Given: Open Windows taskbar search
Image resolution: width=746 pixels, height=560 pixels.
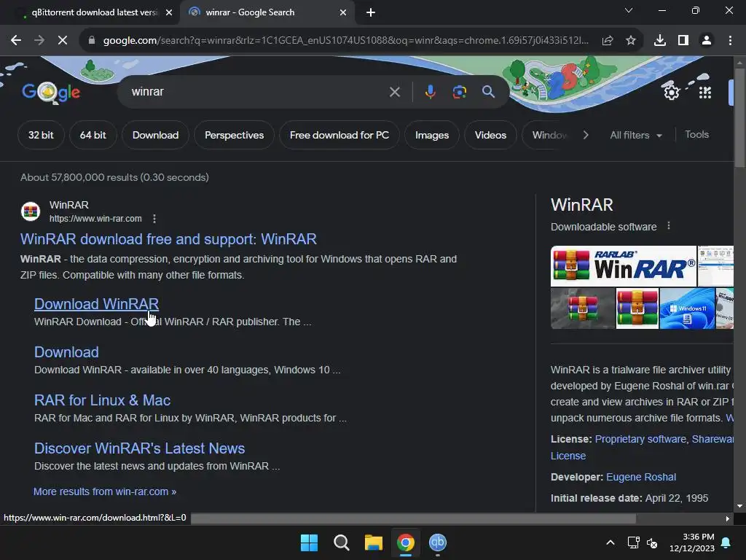Looking at the screenshot, I should (341, 542).
